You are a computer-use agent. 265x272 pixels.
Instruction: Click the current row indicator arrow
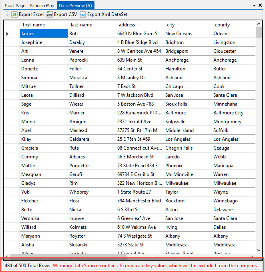7,34
